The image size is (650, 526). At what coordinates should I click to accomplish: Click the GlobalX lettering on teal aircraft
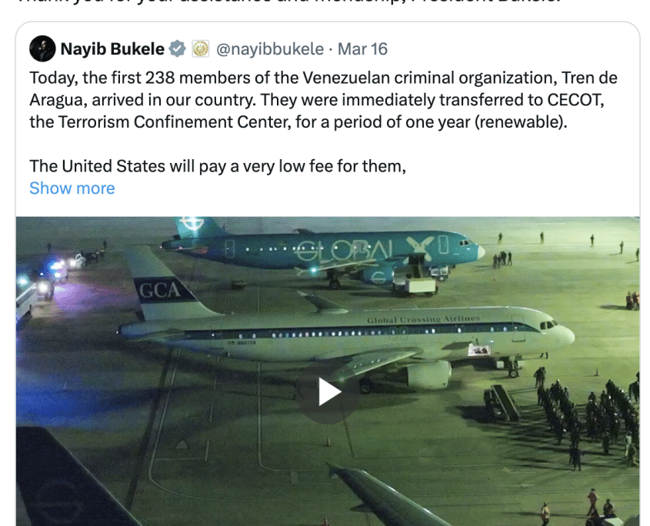pyautogui.click(x=362, y=251)
